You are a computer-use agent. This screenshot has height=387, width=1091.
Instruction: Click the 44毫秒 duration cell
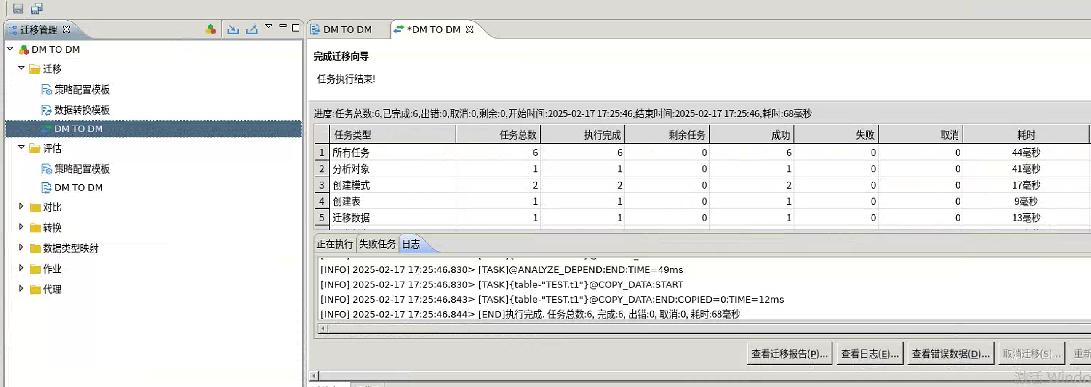[x=1026, y=153]
